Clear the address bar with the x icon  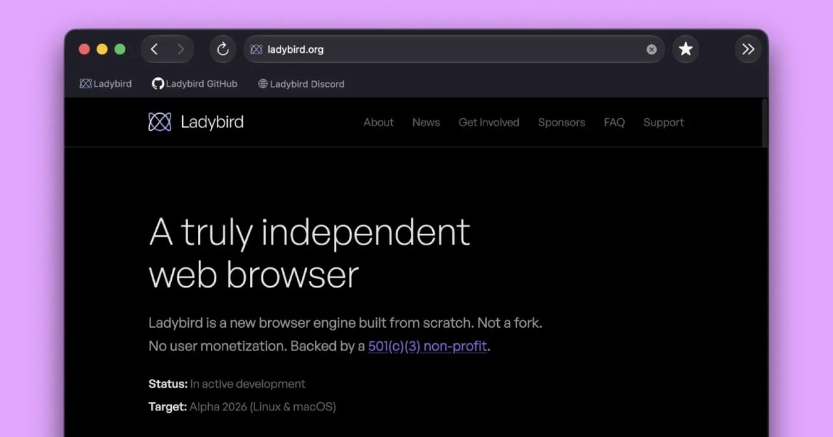click(x=651, y=49)
